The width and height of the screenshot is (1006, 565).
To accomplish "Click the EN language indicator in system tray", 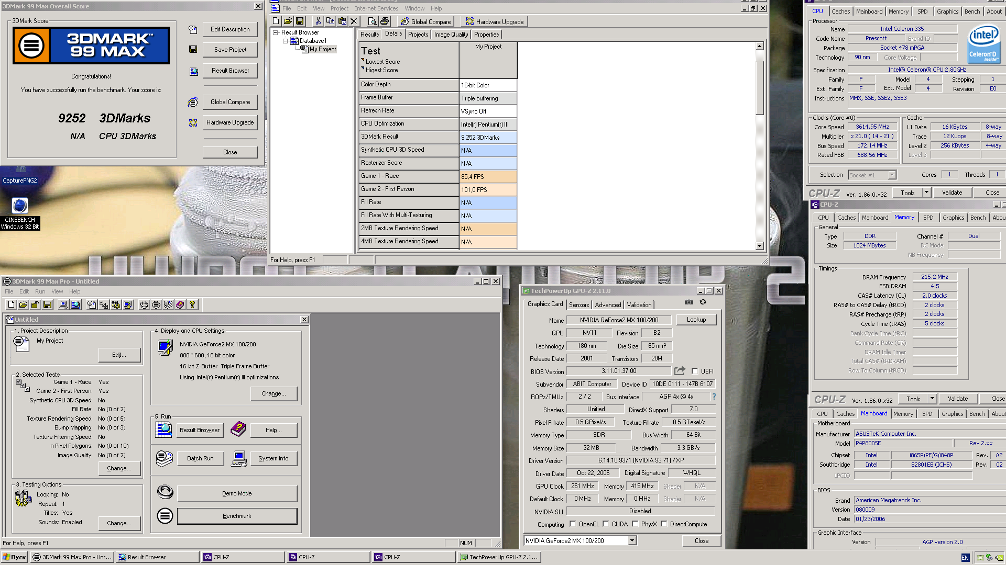I will tap(965, 558).
